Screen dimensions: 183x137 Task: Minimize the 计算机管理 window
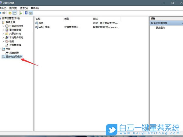click(x=164, y=3)
